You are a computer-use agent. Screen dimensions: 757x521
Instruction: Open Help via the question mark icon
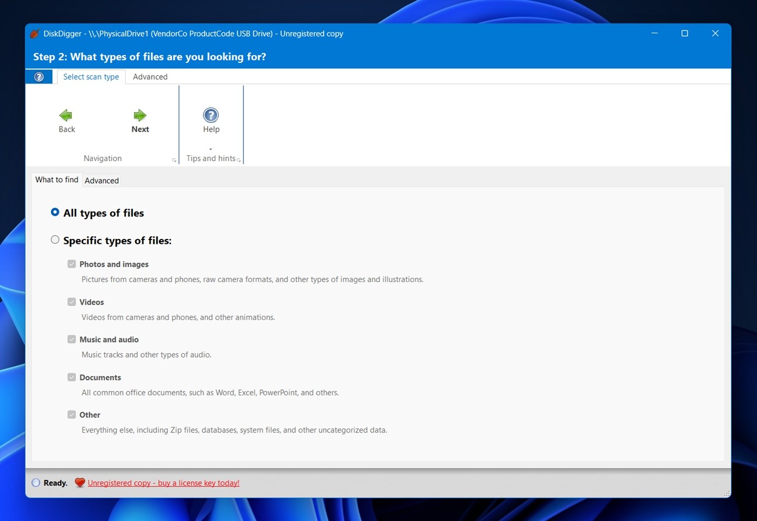(x=211, y=115)
